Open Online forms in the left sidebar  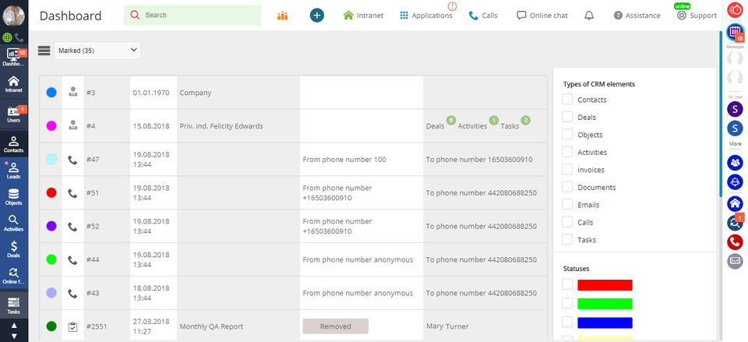click(x=14, y=276)
